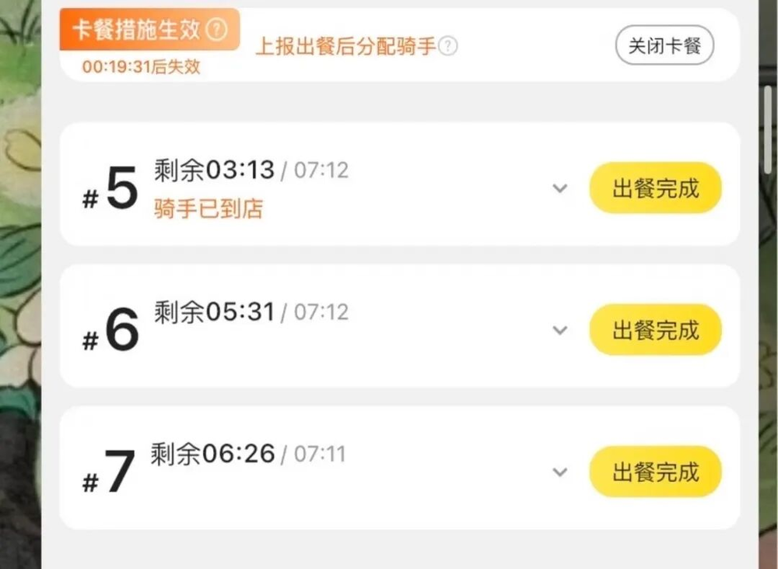Click help icon beside 上报出餐后分配骑手

point(447,47)
